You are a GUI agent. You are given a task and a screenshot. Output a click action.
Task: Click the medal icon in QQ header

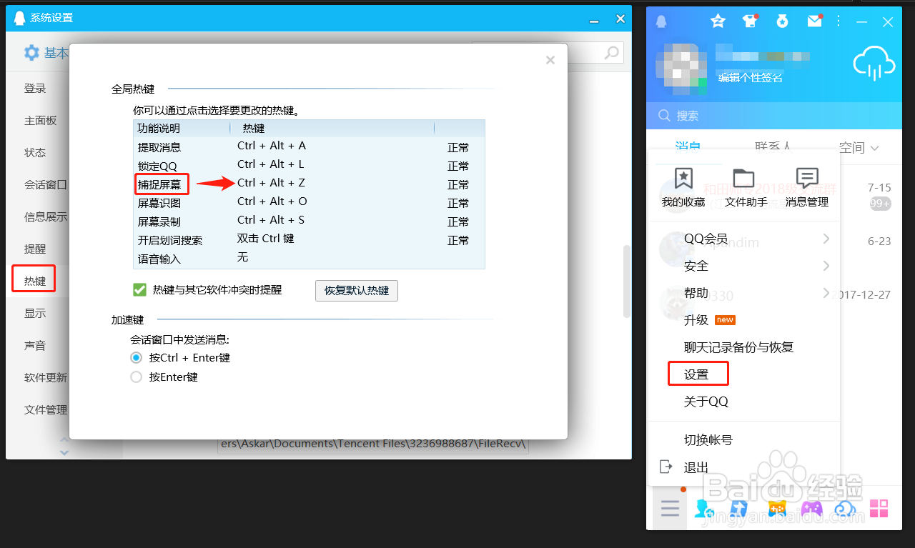pos(783,21)
